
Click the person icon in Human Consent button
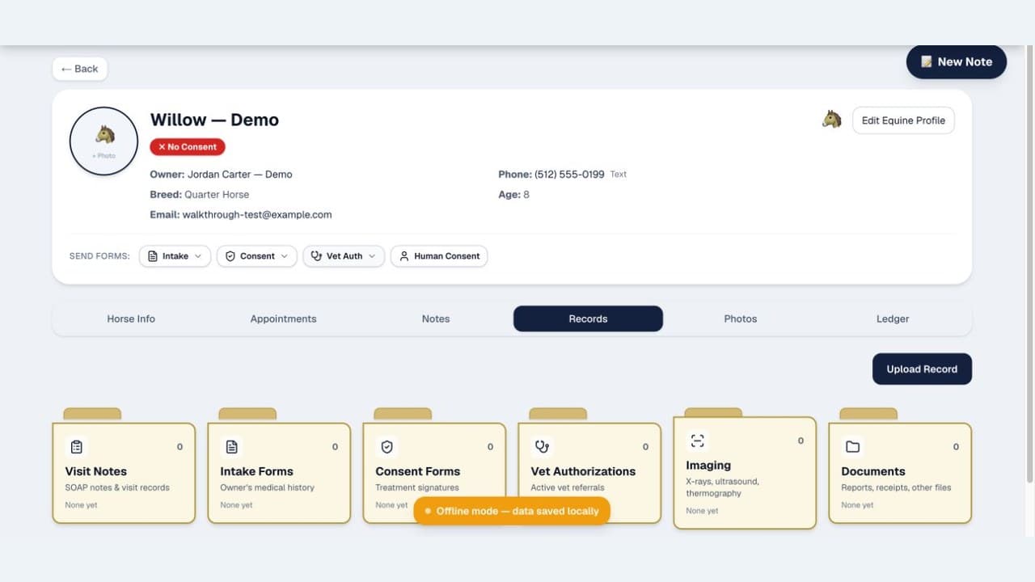404,256
